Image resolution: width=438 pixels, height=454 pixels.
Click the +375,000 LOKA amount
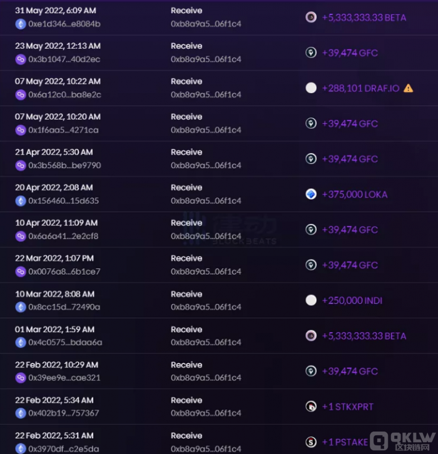355,194
